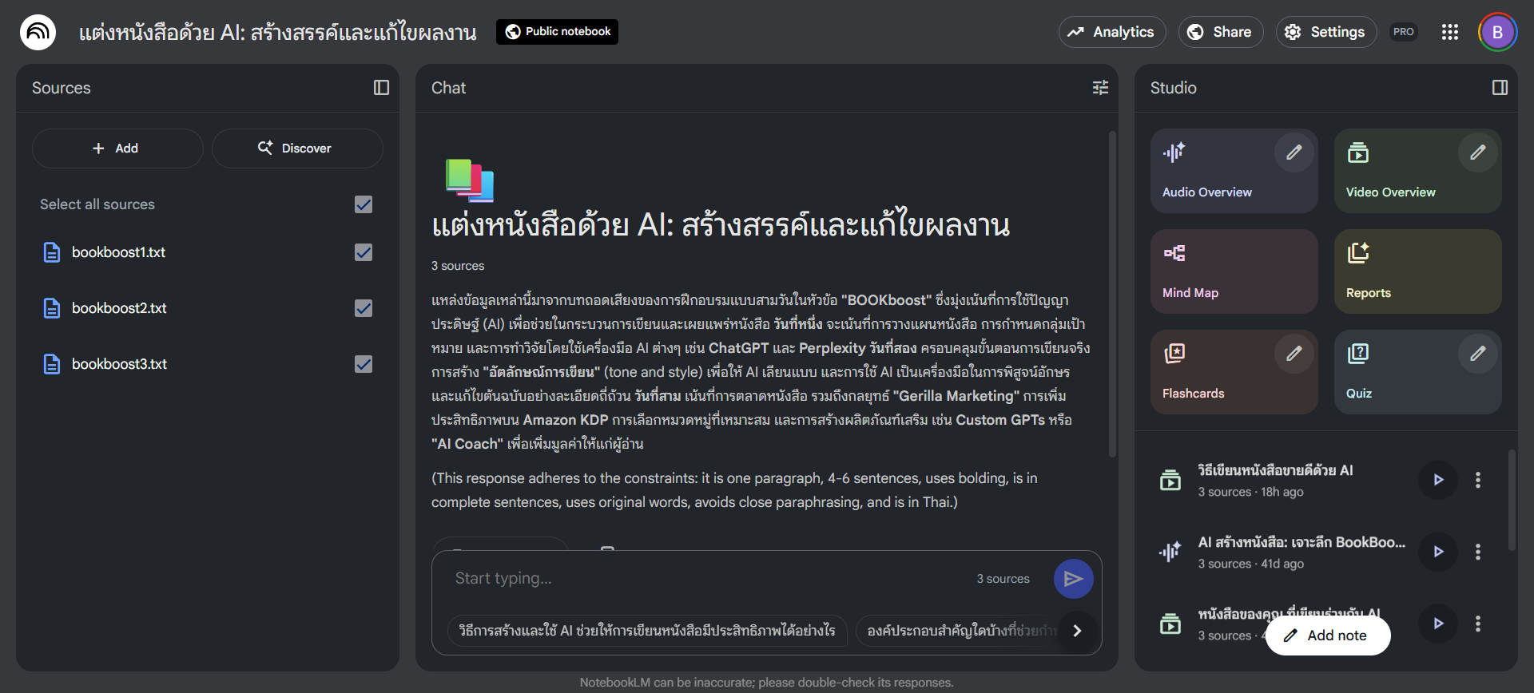Click the 3 sources count under title
The height and width of the screenshot is (693, 1534).
(x=458, y=266)
